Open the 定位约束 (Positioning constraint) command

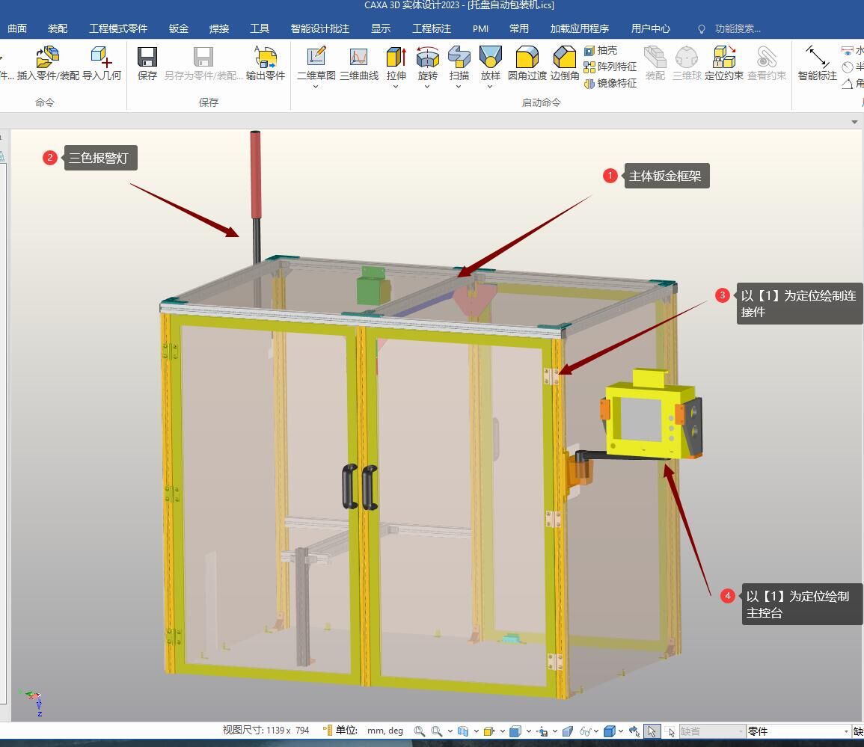(x=723, y=64)
